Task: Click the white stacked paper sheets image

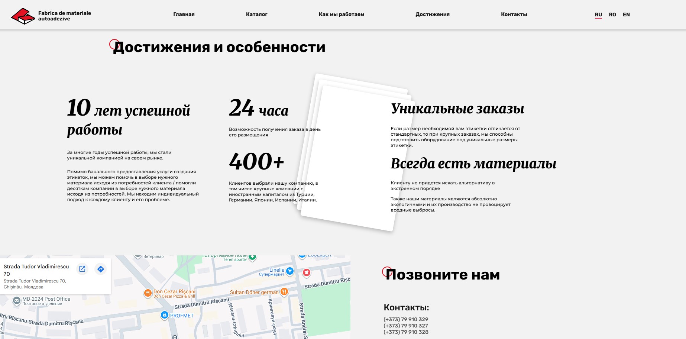Action: pos(355,152)
